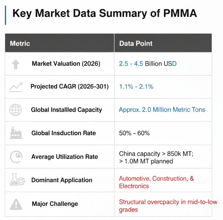This screenshot has height=220, width=223.
Task: Select the 1.1% - 2.1% CAGR value
Action: point(136,87)
